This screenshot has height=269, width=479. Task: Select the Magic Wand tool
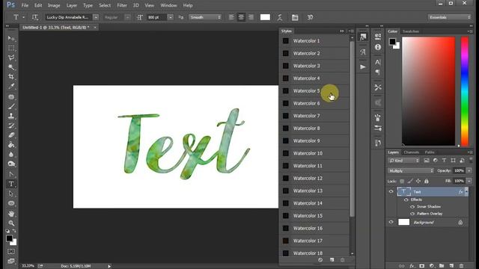(x=11, y=67)
